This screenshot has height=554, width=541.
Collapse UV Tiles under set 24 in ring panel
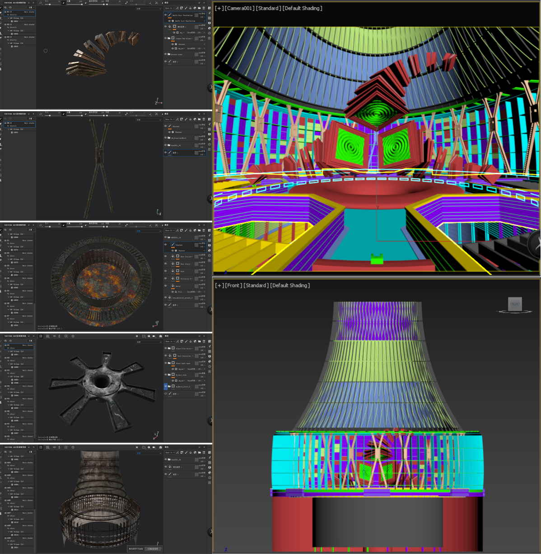click(9, 284)
